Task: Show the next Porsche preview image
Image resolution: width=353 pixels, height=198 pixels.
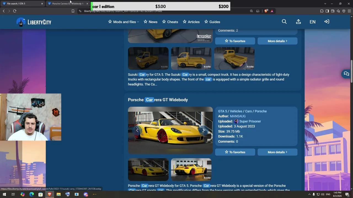Action: pos(204,130)
